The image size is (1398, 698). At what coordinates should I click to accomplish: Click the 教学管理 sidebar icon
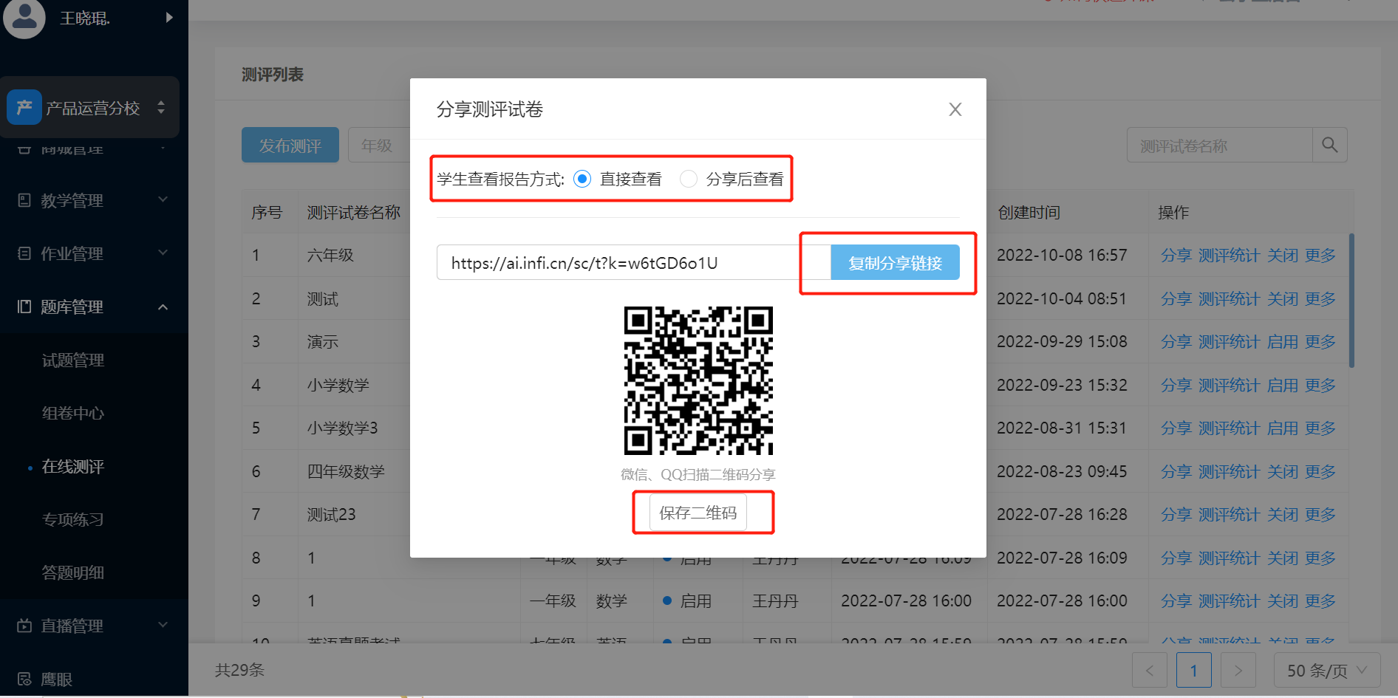click(x=24, y=200)
